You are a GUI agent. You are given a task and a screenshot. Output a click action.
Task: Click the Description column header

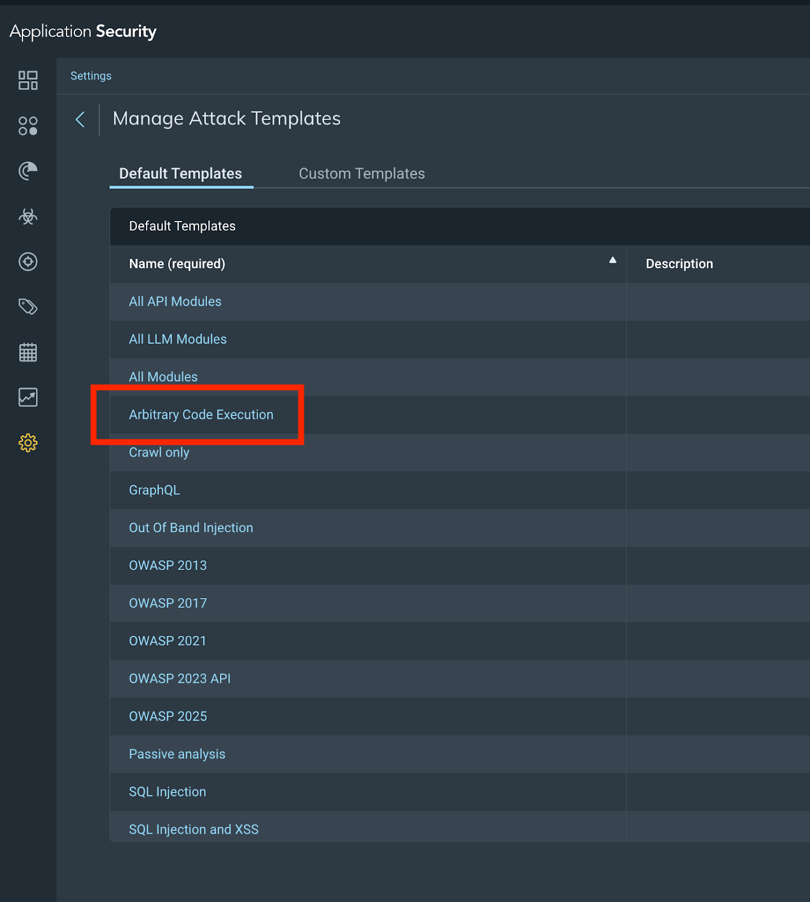point(679,264)
